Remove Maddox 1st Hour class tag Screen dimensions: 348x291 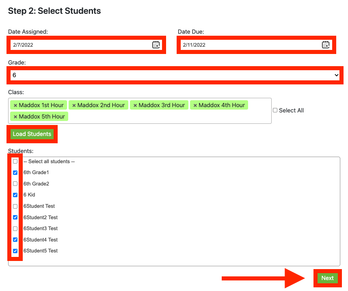pyautogui.click(x=15, y=106)
